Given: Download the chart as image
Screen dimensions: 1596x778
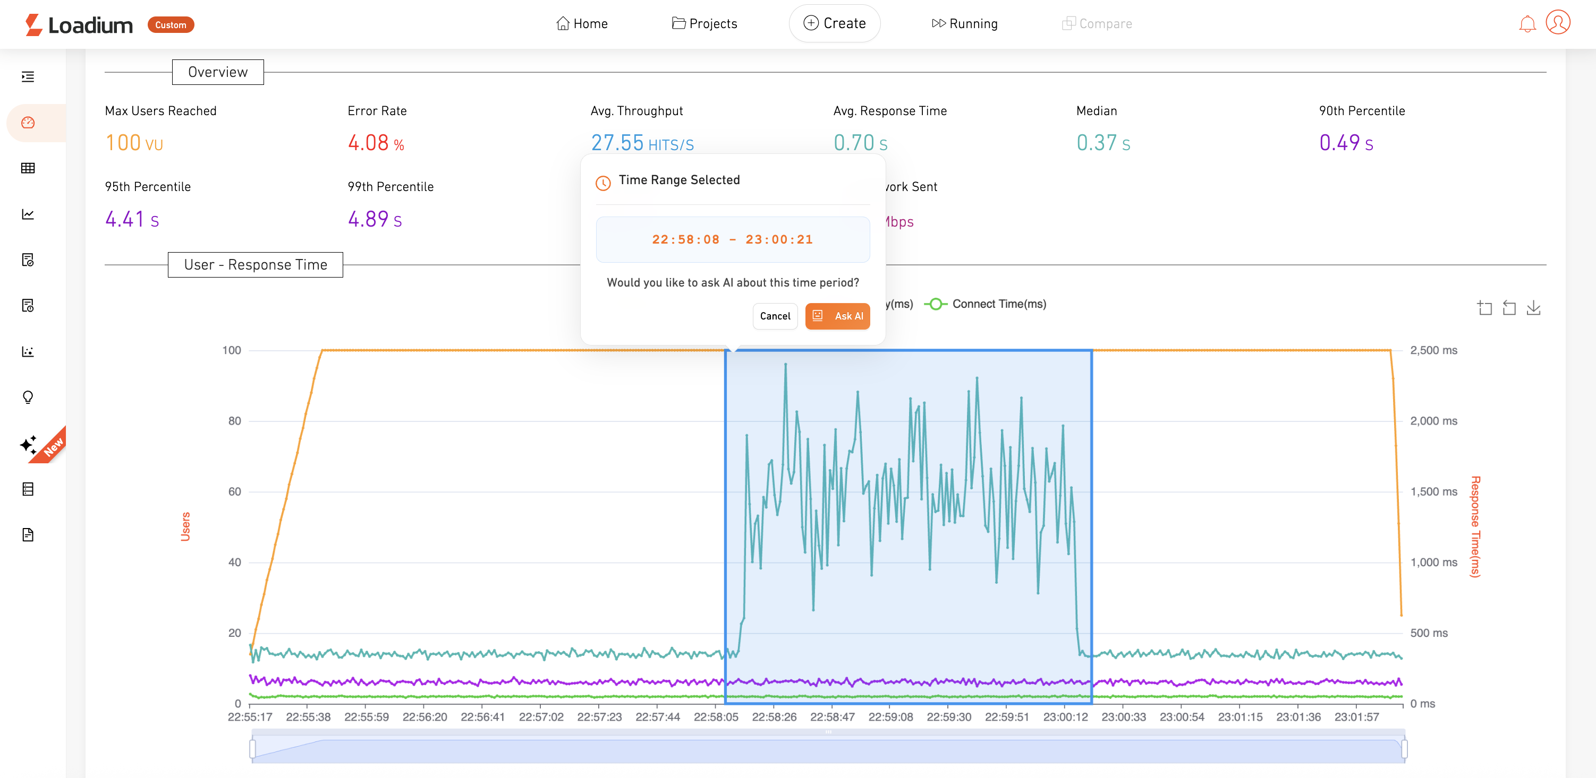Looking at the screenshot, I should coord(1533,308).
